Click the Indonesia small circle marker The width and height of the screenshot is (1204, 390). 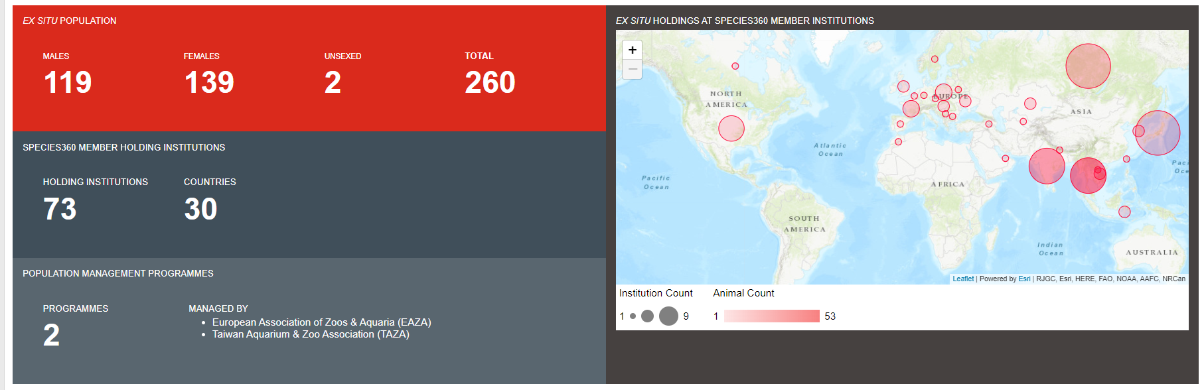coord(1124,212)
